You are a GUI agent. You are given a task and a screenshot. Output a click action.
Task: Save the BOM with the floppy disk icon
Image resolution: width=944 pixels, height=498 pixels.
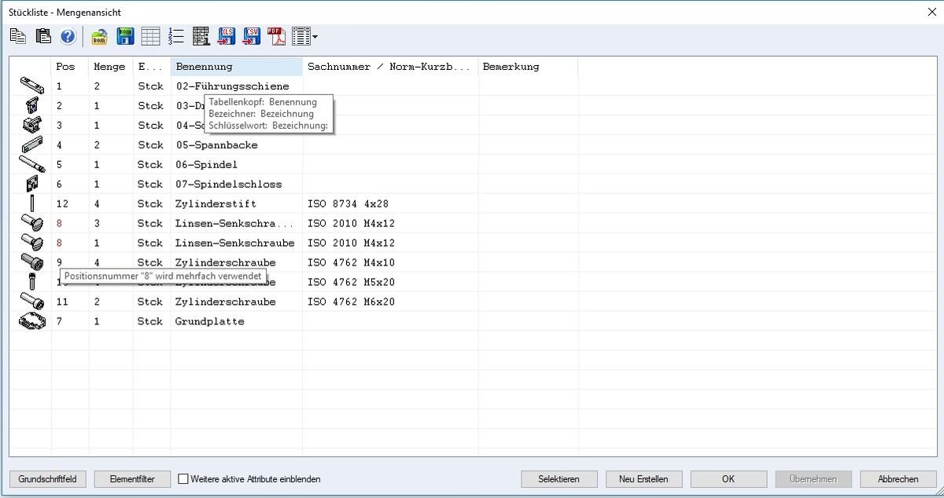(x=125, y=36)
